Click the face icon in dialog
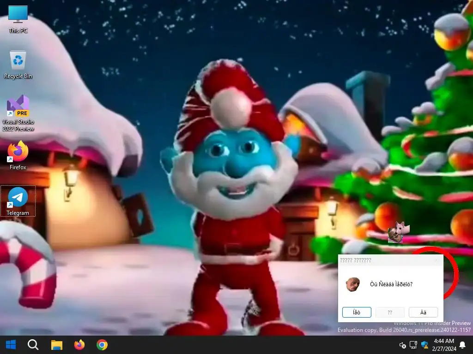473x354 pixels. point(352,284)
